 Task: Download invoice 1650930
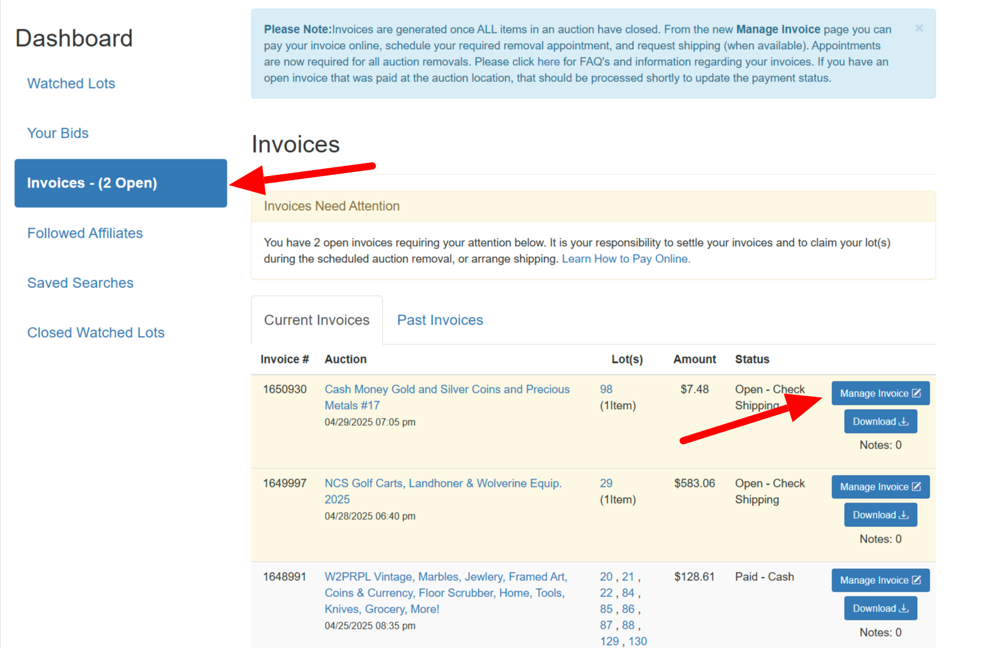(x=880, y=422)
